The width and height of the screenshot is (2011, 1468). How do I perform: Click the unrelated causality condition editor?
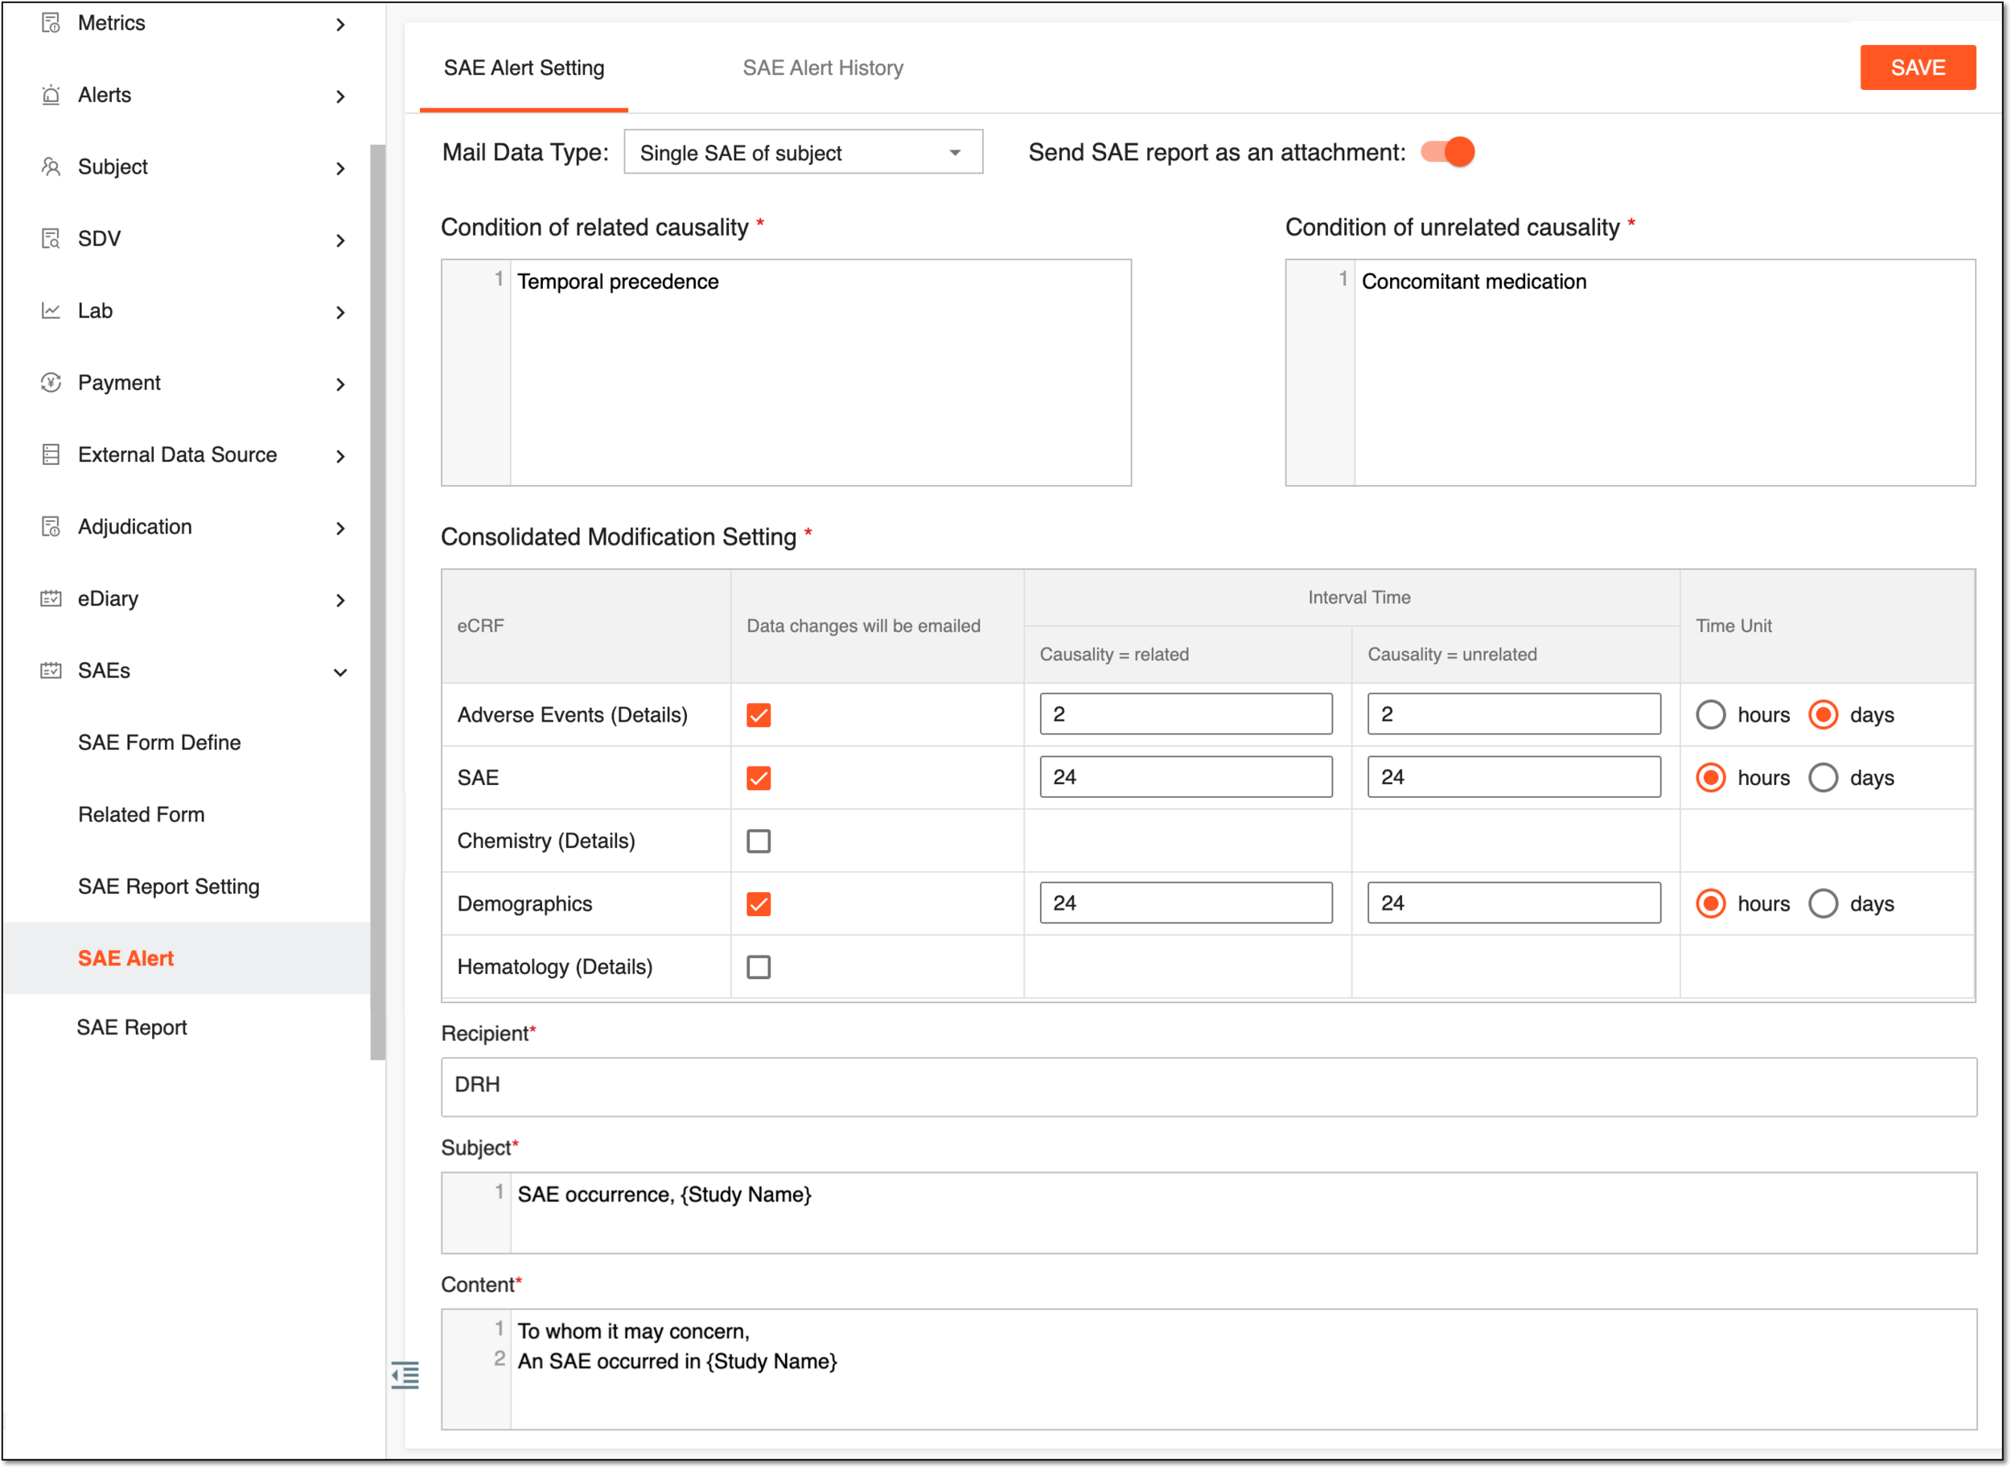(1631, 372)
